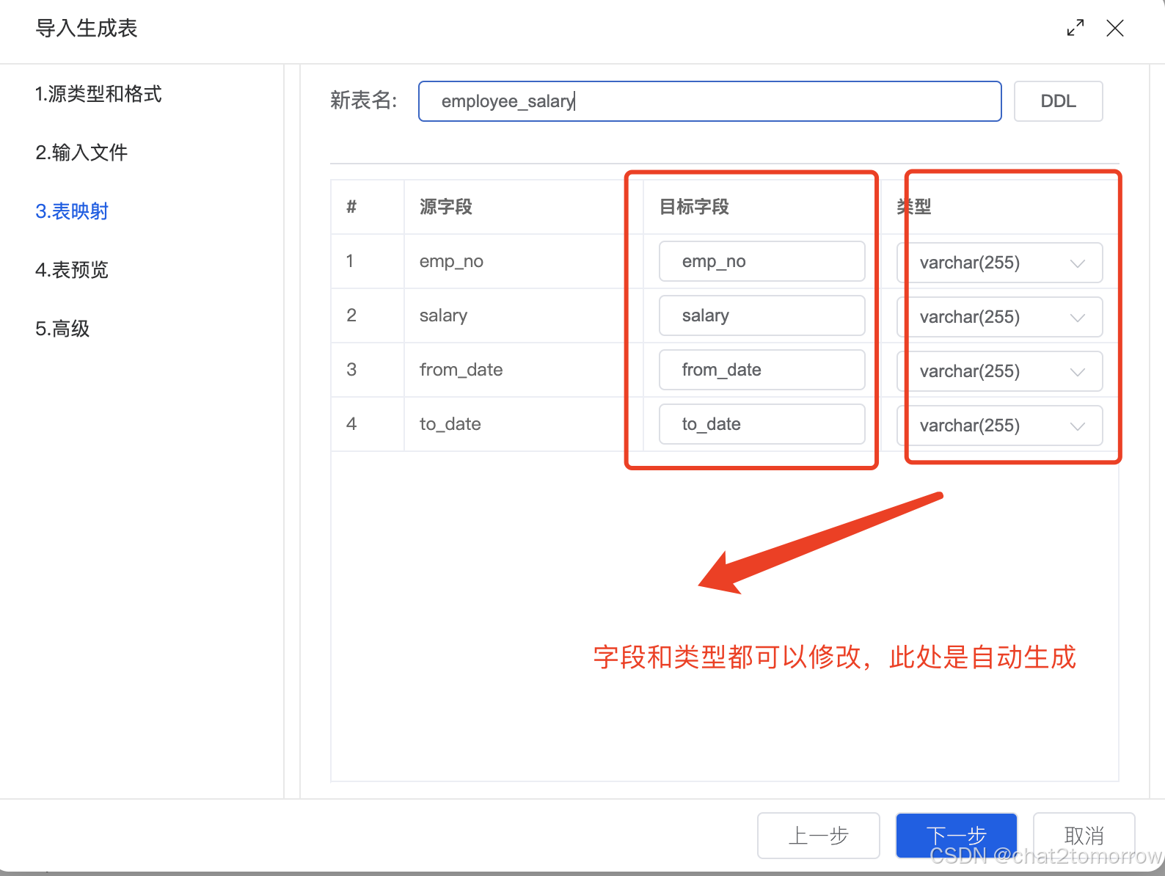
Task: Close the 导入生成表 dialog
Action: [1115, 28]
